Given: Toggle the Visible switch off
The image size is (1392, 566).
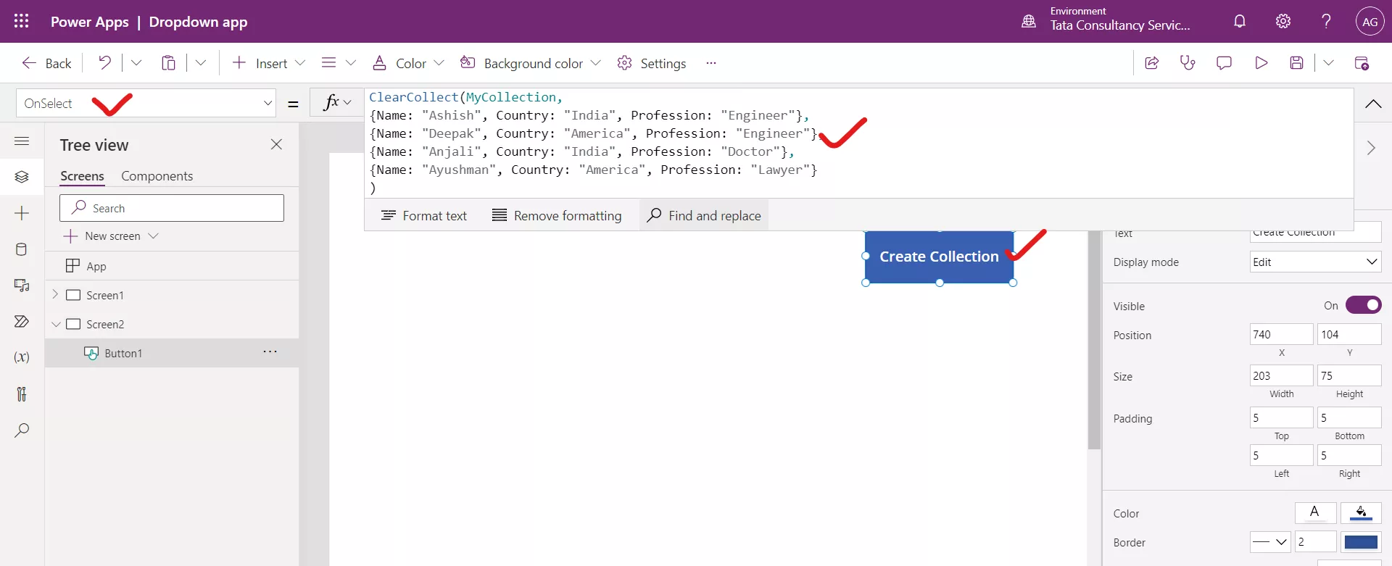Looking at the screenshot, I should 1363,305.
